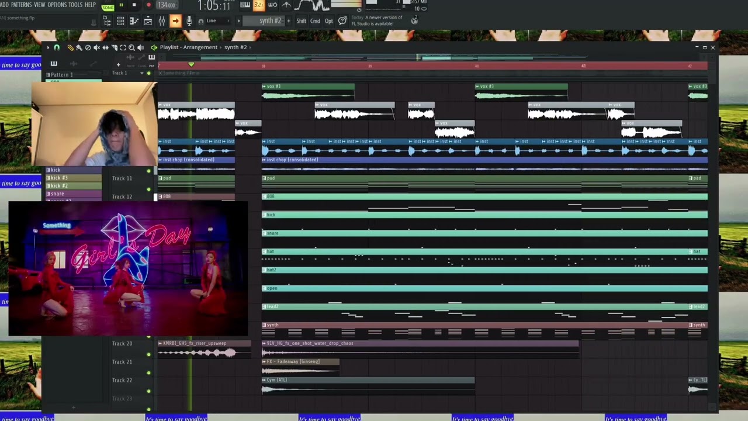Choose the Select marquee tool
Image resolution: width=748 pixels, height=421 pixels.
[123, 47]
